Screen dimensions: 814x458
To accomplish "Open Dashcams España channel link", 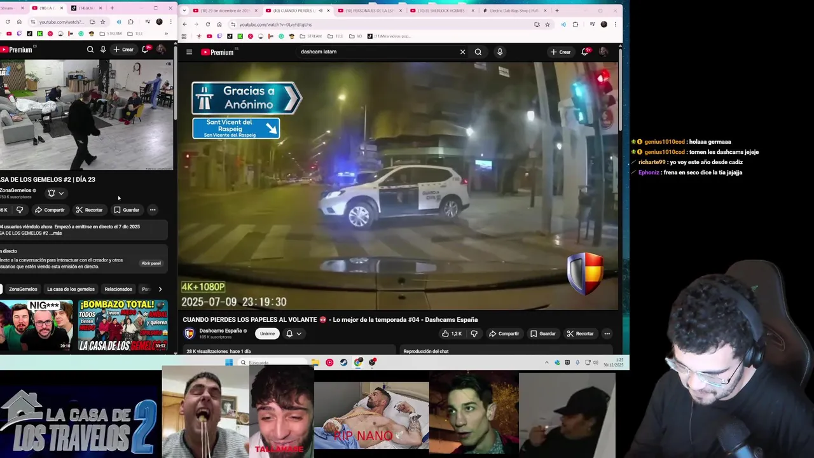I will pyautogui.click(x=221, y=331).
